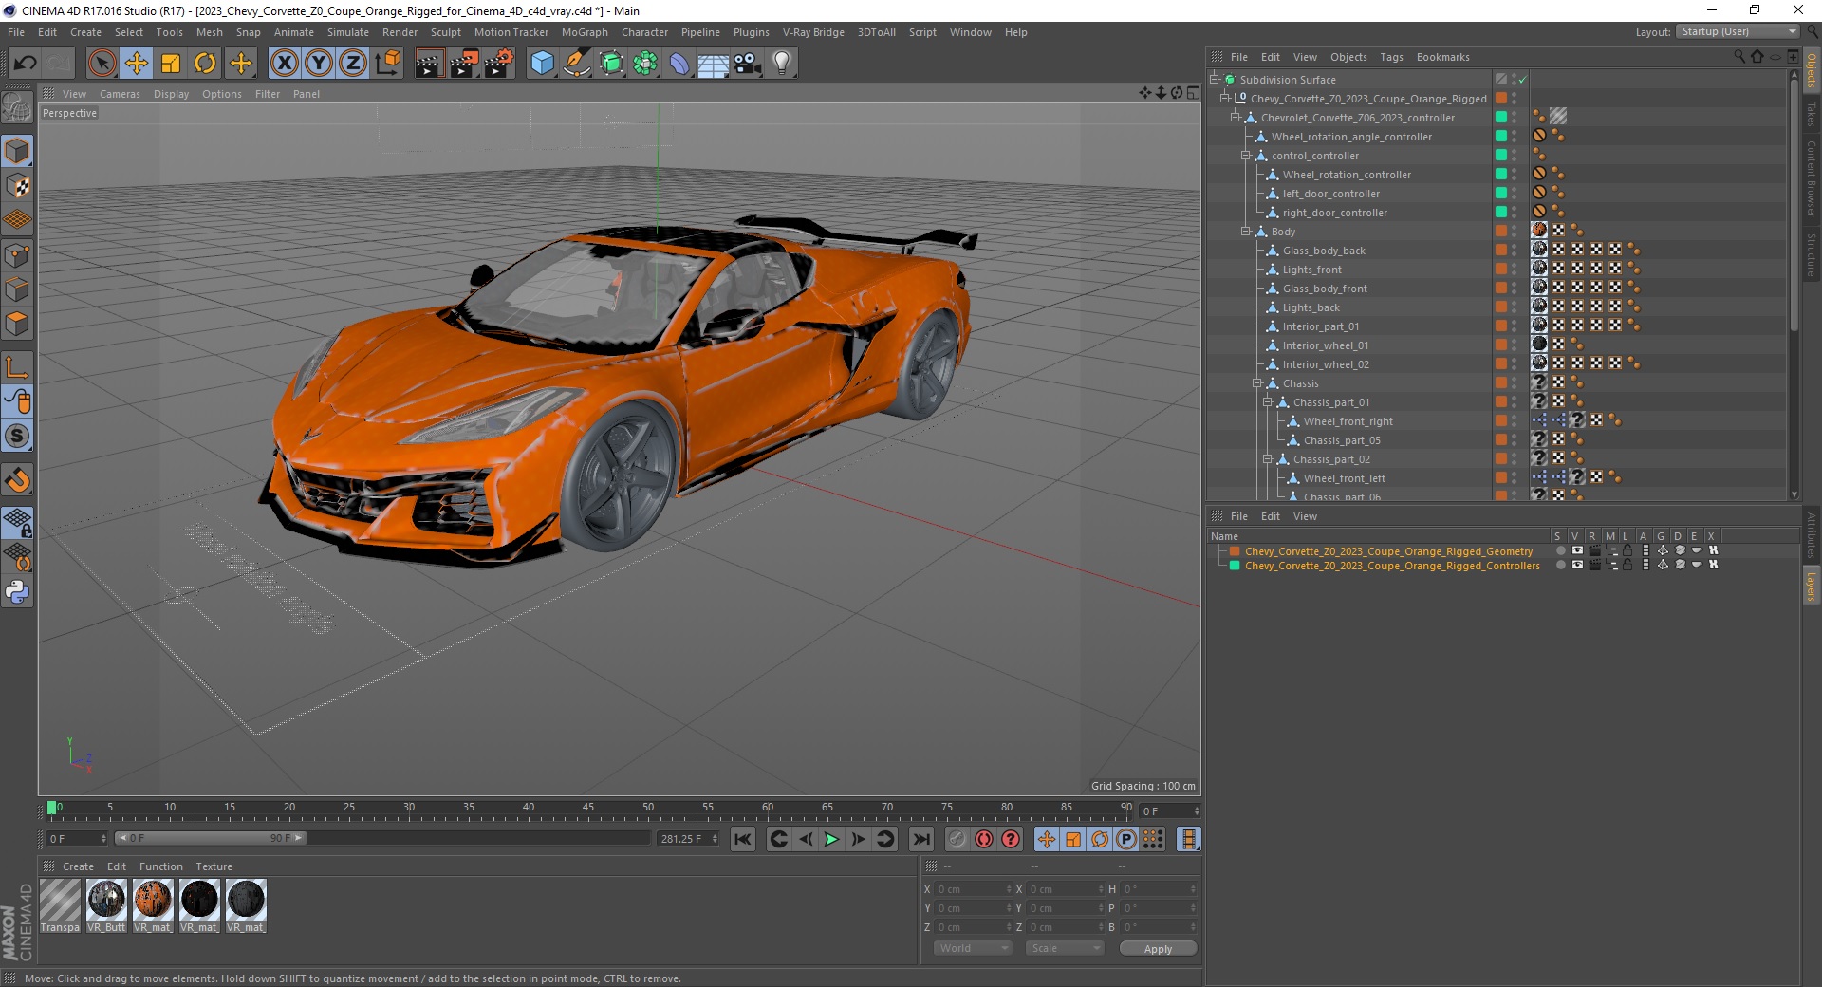Open viewport Cameras menu
Viewport: 1822px width, 987px height.
point(120,94)
